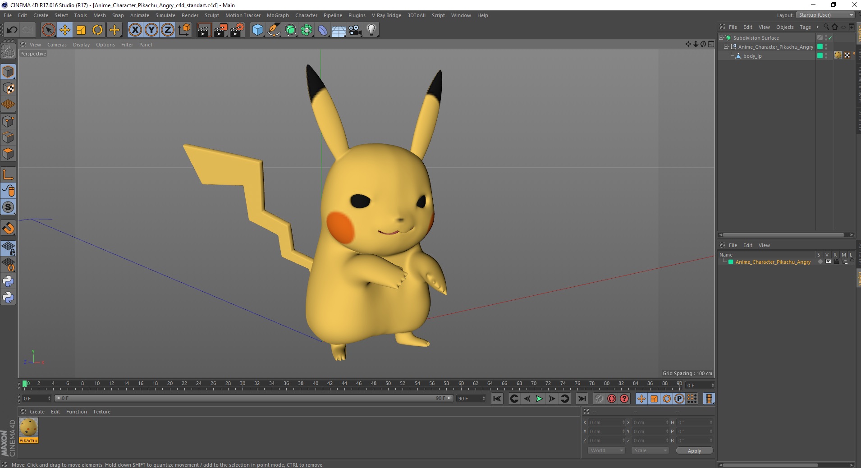The width and height of the screenshot is (861, 468).
Task: Click the body_lp texture tag
Action: [838, 55]
